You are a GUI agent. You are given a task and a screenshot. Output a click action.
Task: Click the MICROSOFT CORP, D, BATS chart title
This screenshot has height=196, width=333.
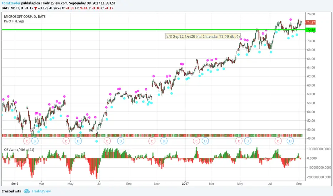(x=25, y=16)
